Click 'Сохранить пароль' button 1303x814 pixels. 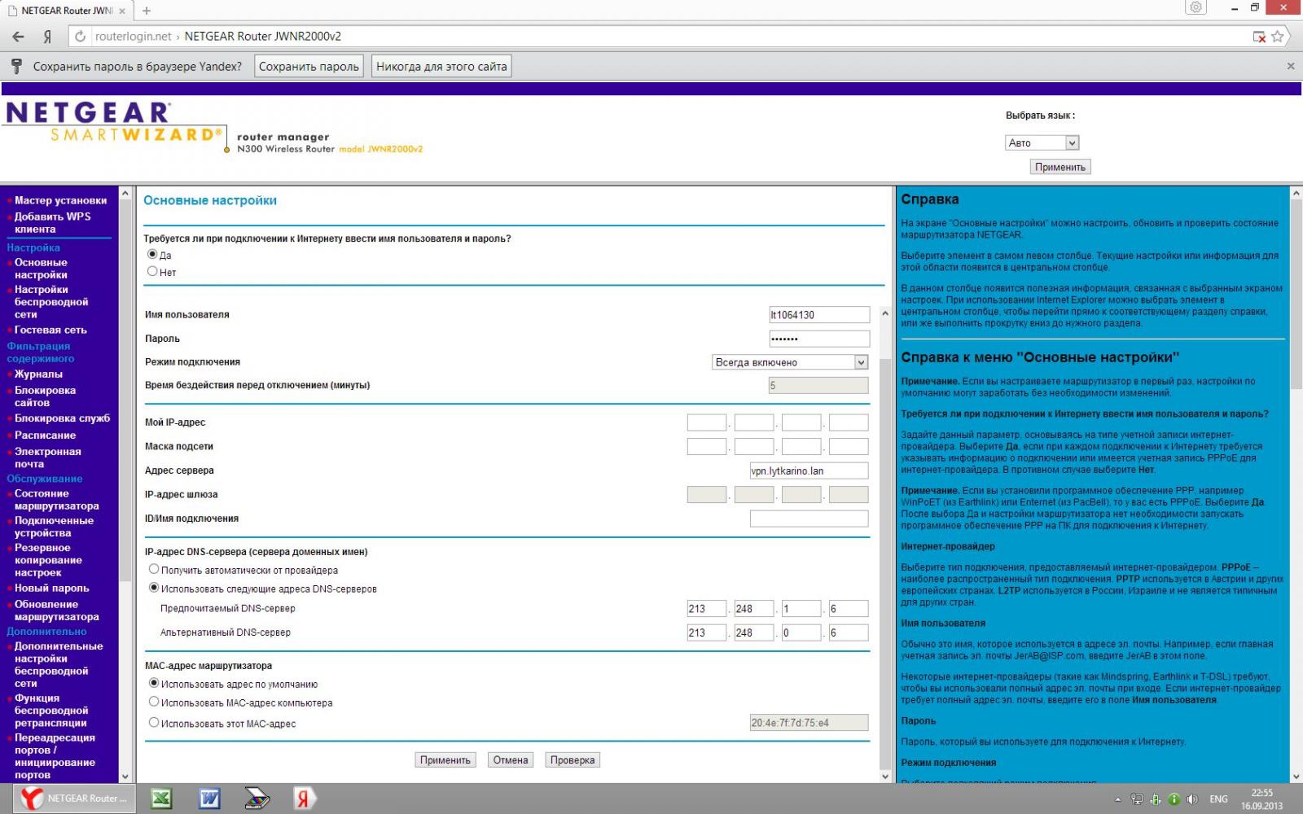(309, 67)
